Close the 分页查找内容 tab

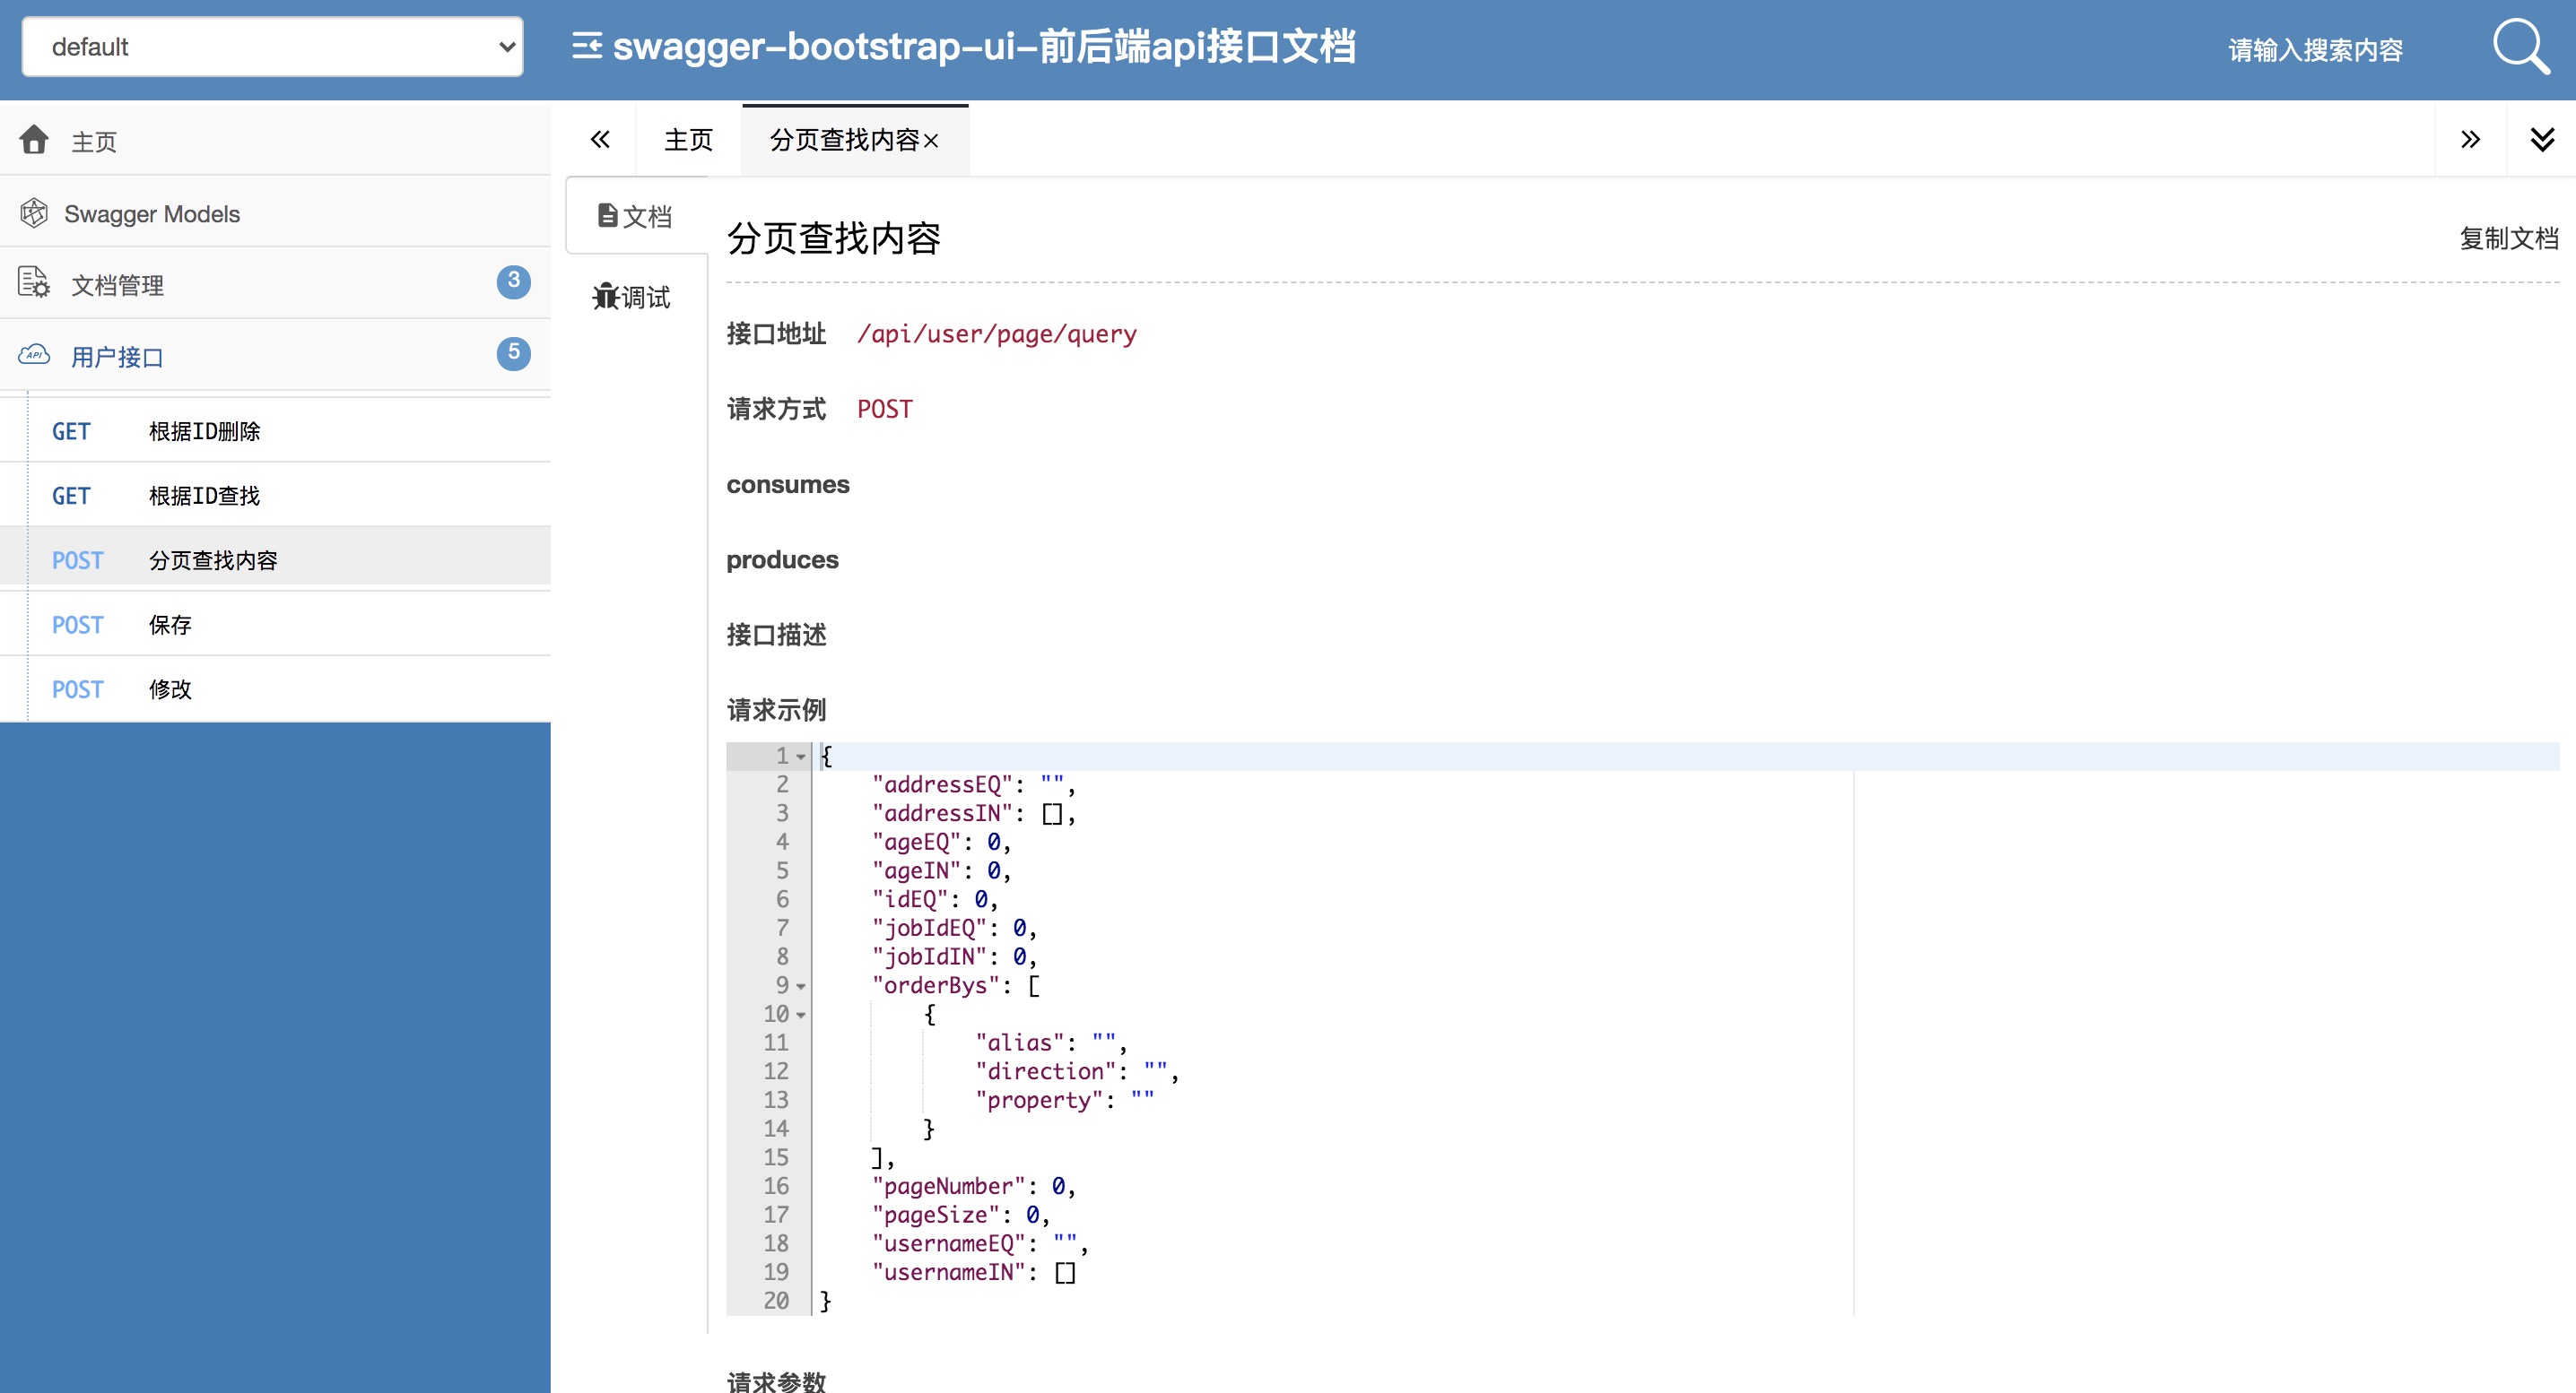(931, 142)
